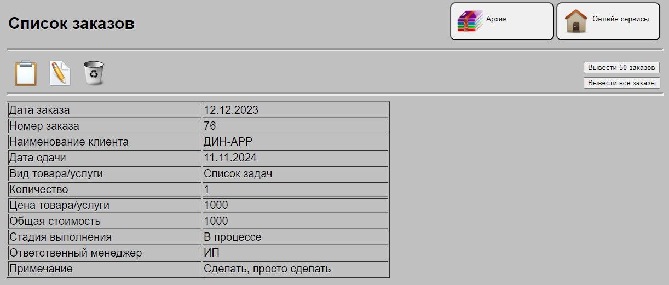Click the house icon for online services
This screenshot has height=285, width=669.
(576, 21)
